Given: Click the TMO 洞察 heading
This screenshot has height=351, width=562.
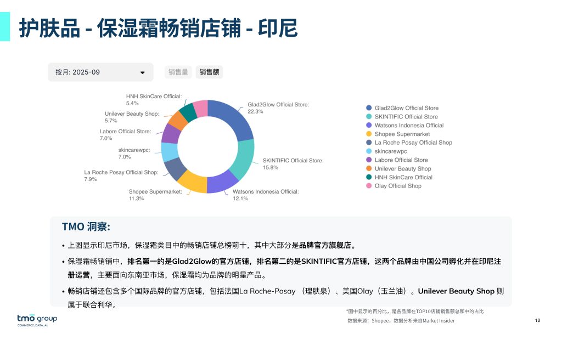Looking at the screenshot, I should click(86, 227).
